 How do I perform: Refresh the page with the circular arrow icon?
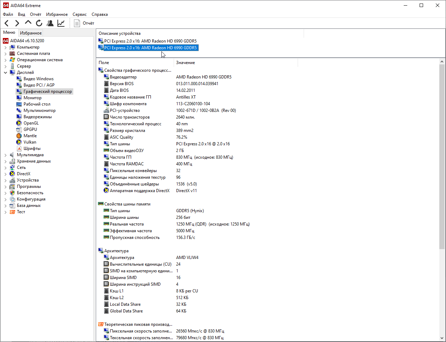(x=39, y=23)
